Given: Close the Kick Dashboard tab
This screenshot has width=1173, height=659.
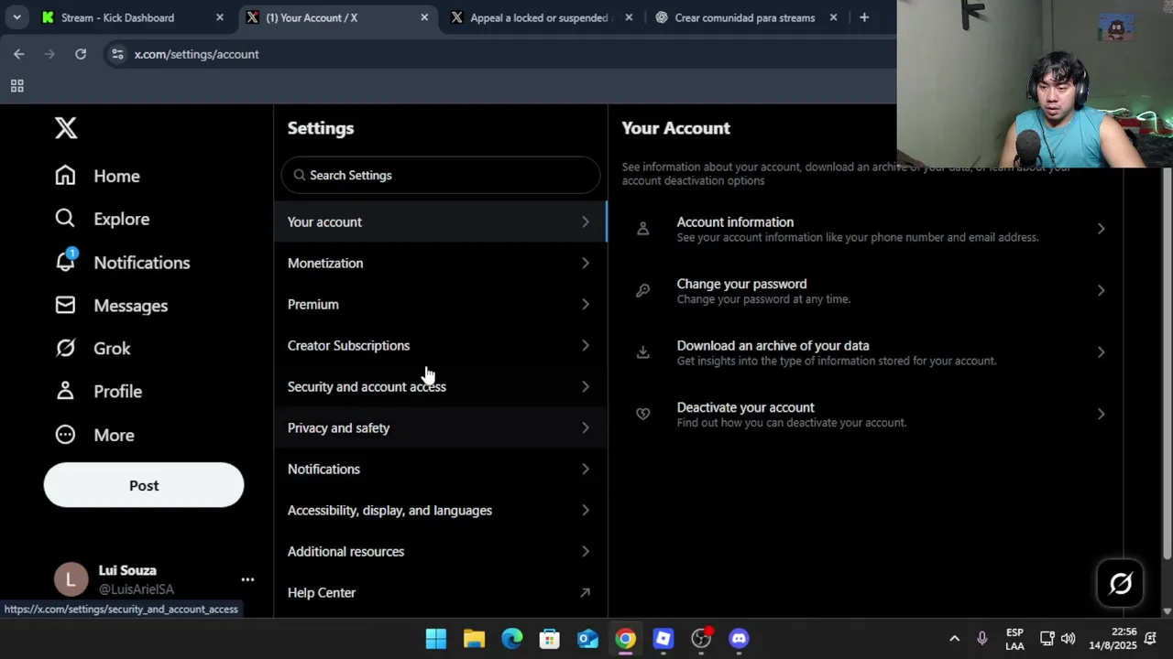Looking at the screenshot, I should 220,17.
